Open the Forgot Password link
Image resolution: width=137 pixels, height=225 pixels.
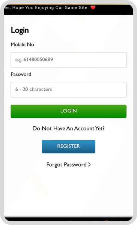68,165
